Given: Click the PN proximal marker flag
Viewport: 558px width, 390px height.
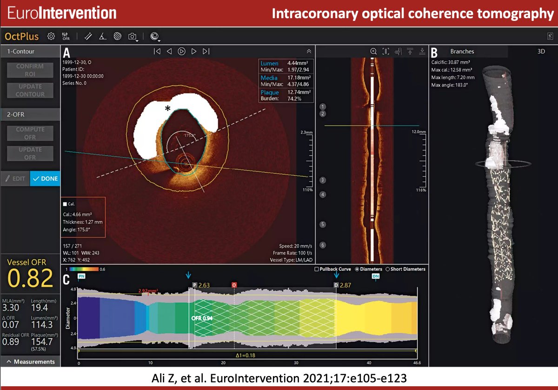Looking at the screenshot, I should point(81,276).
